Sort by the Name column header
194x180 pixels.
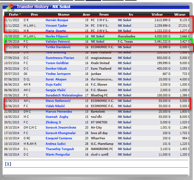(x=64, y=15)
